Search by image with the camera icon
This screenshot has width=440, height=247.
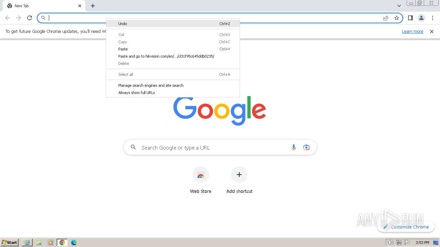point(306,148)
